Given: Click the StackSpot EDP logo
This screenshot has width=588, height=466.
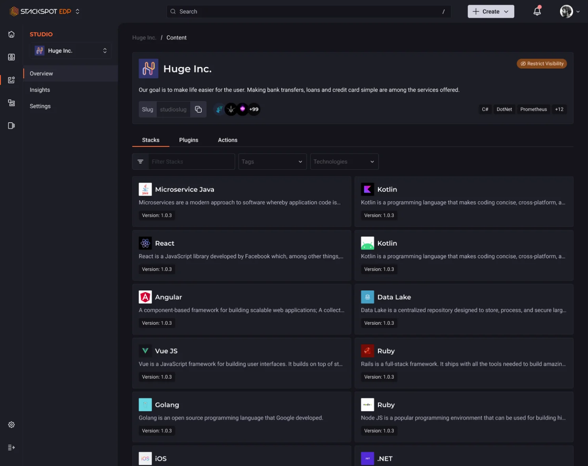Looking at the screenshot, I should pyautogui.click(x=40, y=11).
